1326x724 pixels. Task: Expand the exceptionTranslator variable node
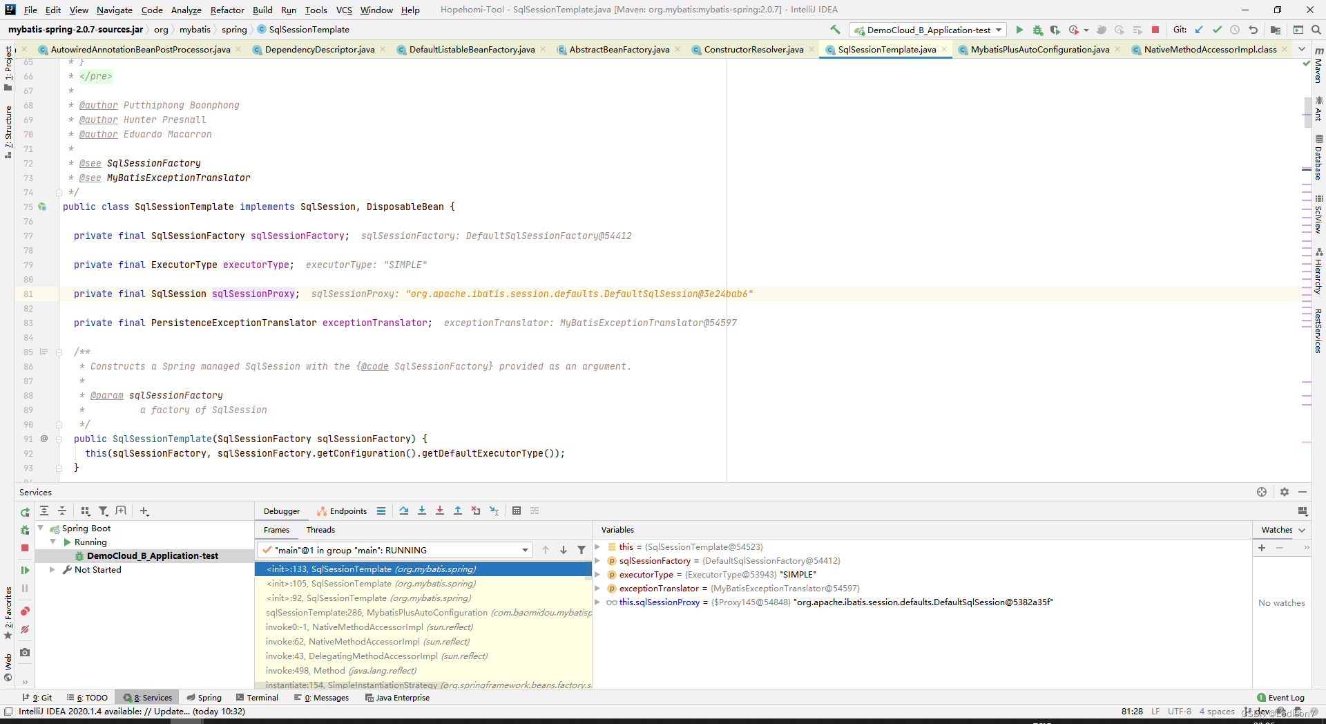point(597,588)
